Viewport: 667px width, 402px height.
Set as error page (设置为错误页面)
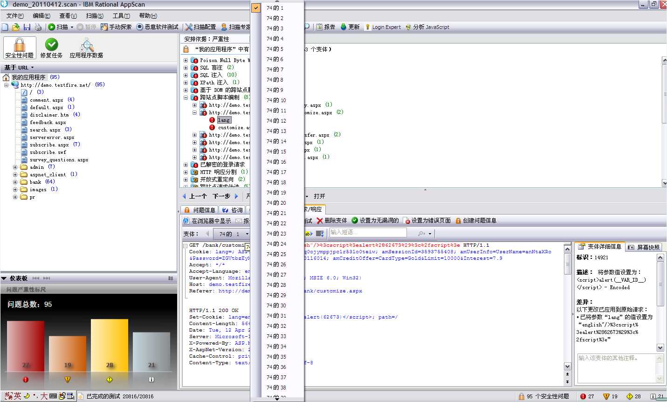(427, 221)
